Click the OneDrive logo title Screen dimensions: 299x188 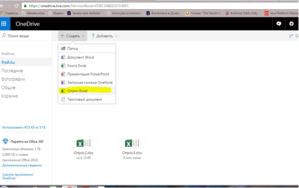coord(28,24)
